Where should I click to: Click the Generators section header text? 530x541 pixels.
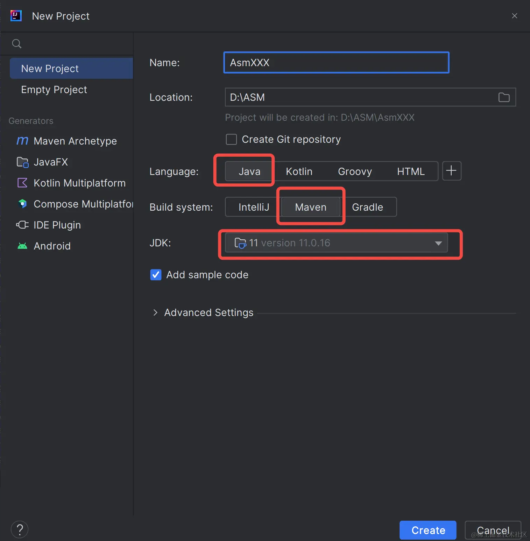coord(31,121)
